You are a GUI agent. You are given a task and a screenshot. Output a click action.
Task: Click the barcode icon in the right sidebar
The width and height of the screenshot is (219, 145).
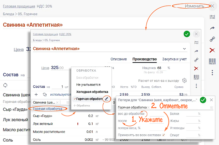[x=212, y=61]
